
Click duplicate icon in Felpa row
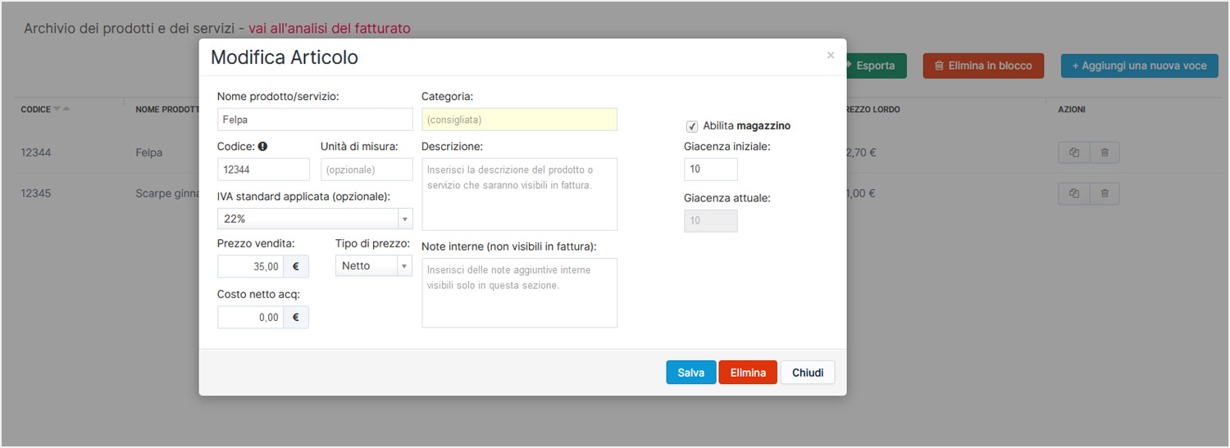tap(1074, 152)
